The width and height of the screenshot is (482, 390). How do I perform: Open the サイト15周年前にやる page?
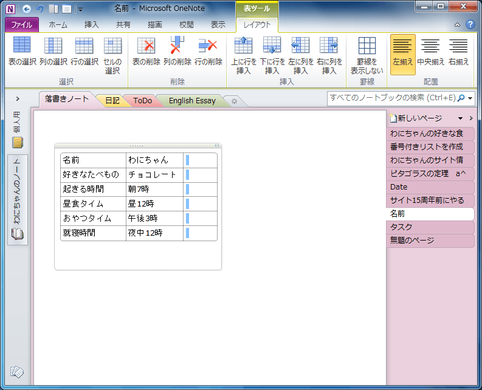tap(430, 200)
